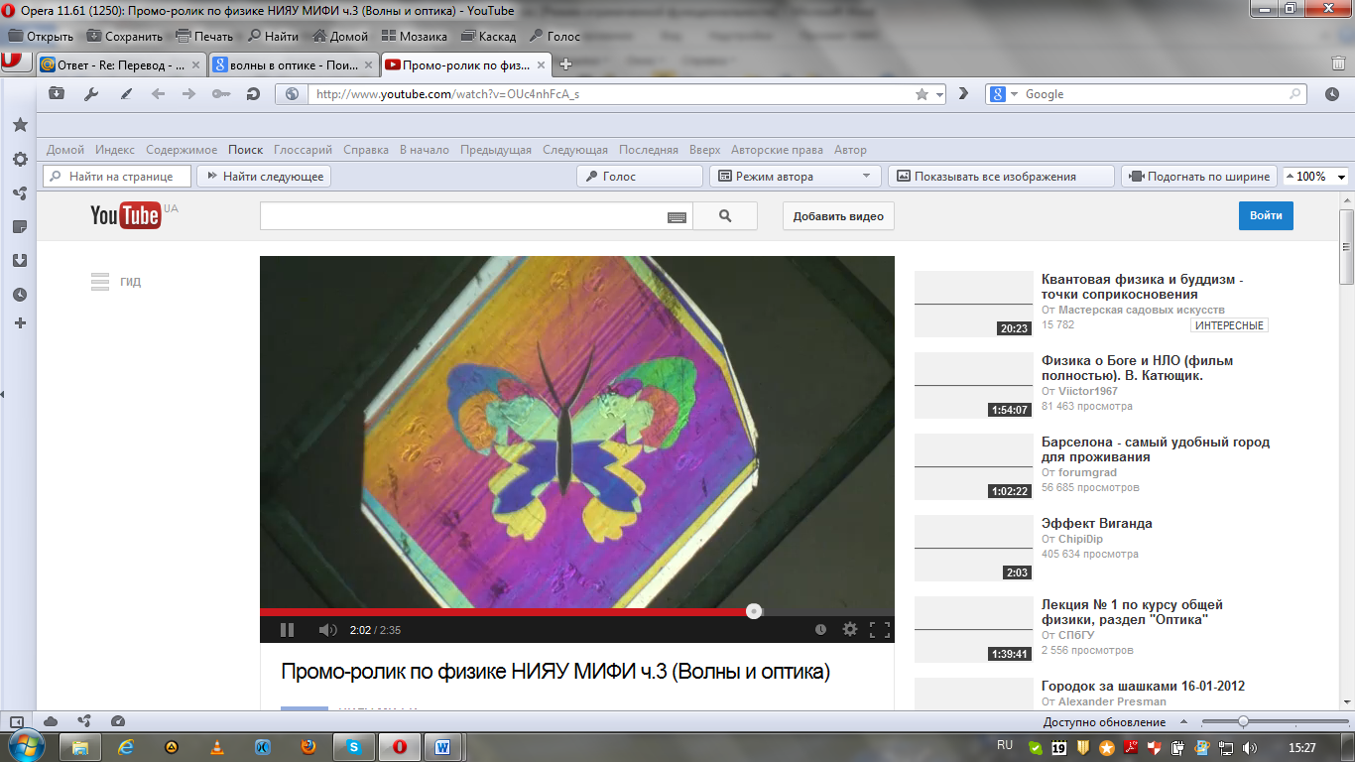1355x762 pixels.
Task: Close the 'Промо-ролик по физ...' tab
Action: 541,64
